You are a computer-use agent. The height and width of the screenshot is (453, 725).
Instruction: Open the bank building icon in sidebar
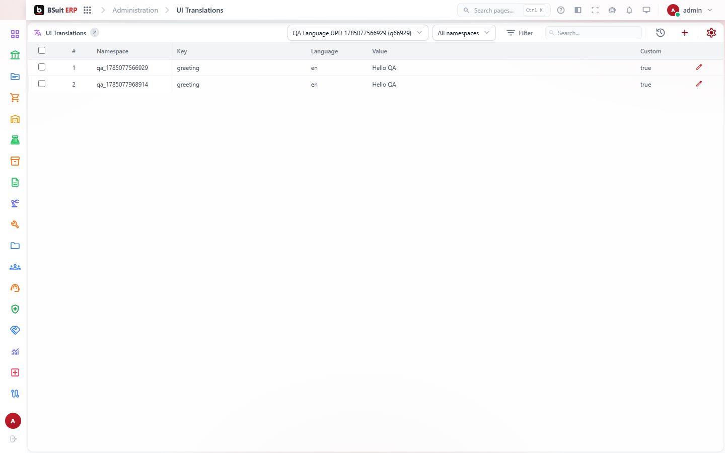(x=15, y=55)
